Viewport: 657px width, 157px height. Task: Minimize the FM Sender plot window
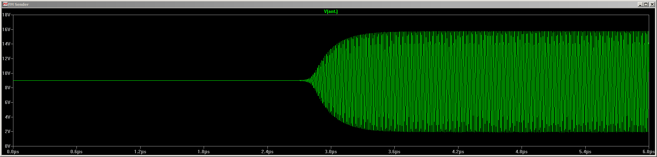coord(640,4)
